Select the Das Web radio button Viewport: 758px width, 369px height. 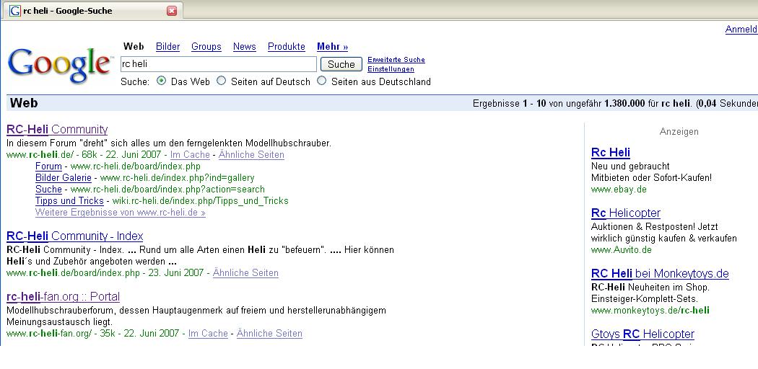(x=162, y=81)
